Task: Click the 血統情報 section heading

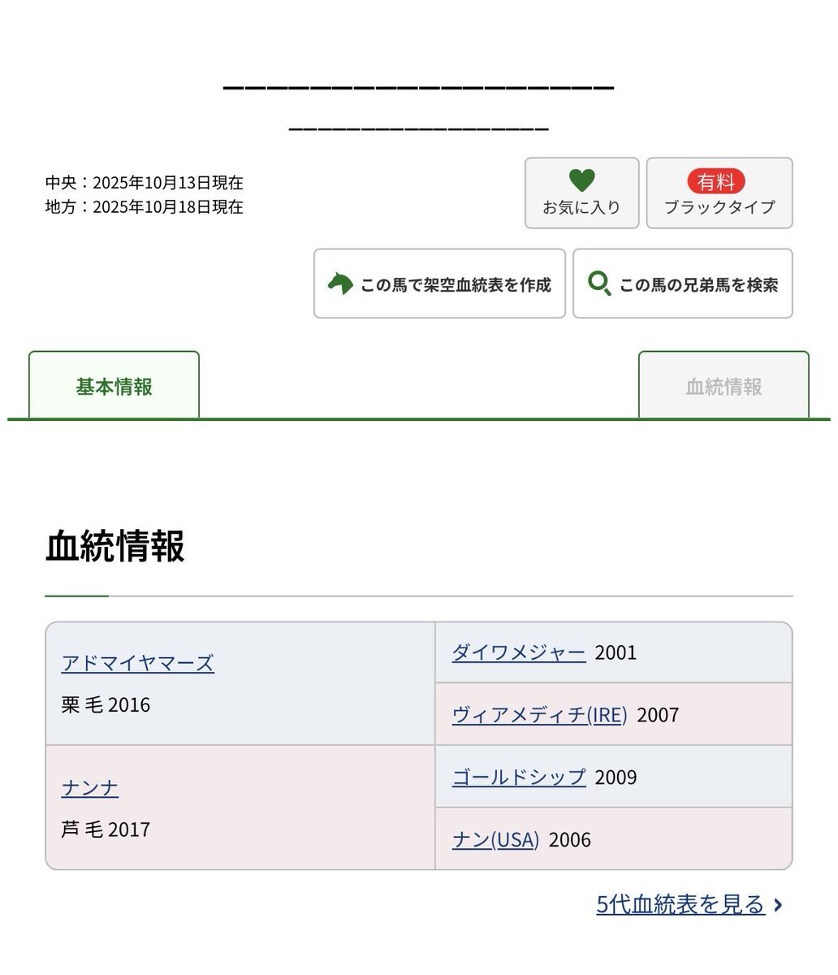Action: coord(115,546)
